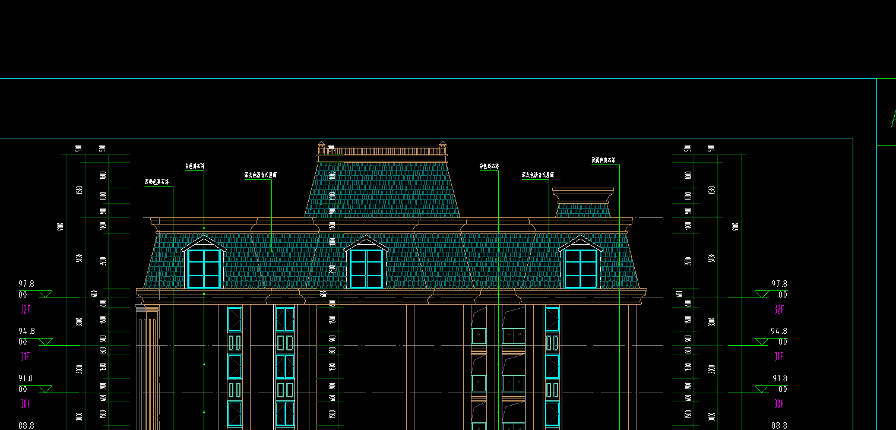Select the 30F floor label on left side
This screenshot has height=430, width=896.
(25, 404)
